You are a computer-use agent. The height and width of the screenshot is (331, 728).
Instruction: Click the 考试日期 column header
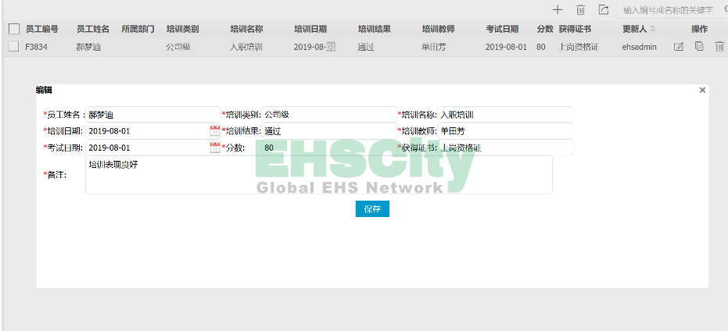502,29
